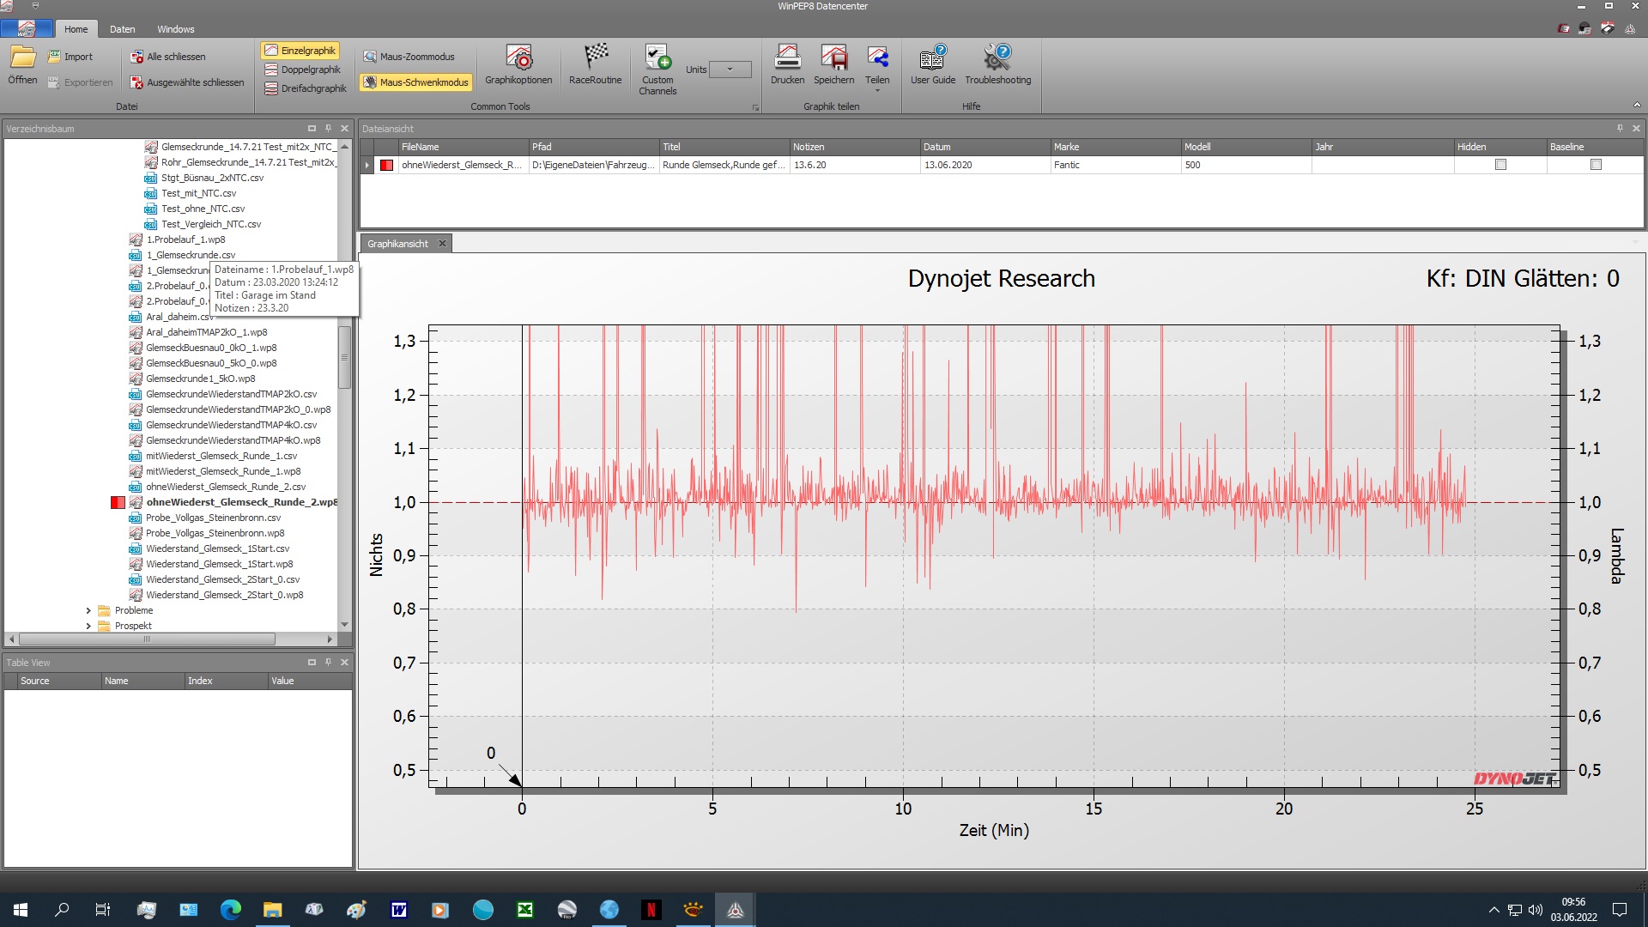Click the red run color swatch
Viewport: 1648px width, 927px height.
pos(387,165)
